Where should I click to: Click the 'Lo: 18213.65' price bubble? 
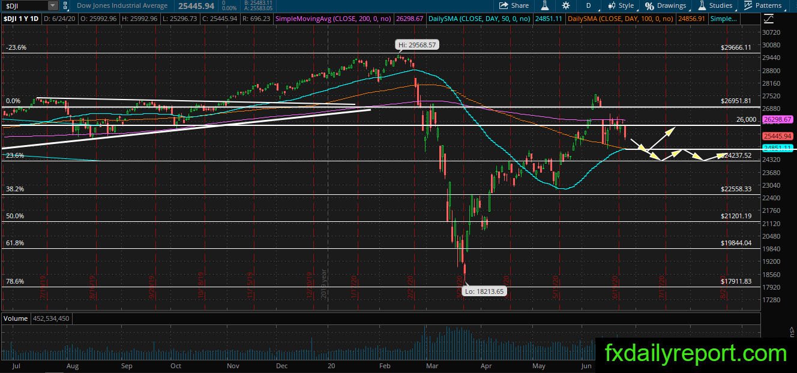point(483,291)
